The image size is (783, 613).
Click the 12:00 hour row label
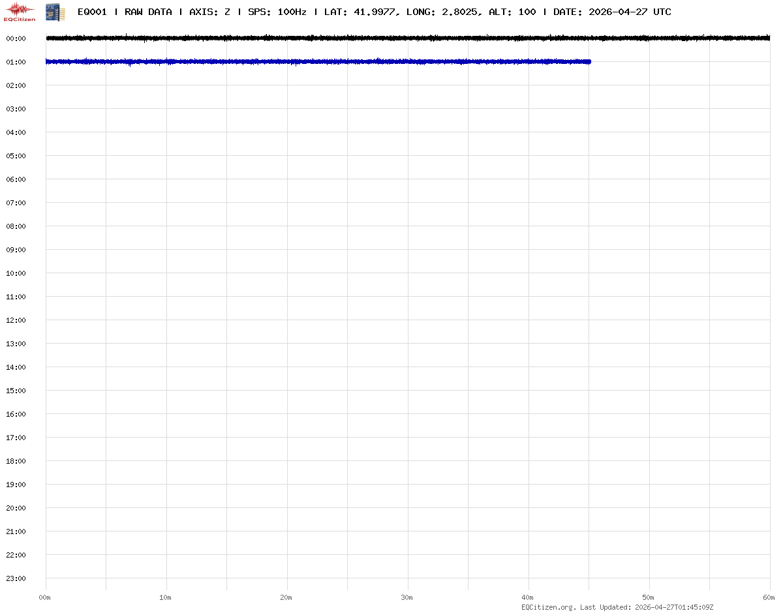(16, 320)
